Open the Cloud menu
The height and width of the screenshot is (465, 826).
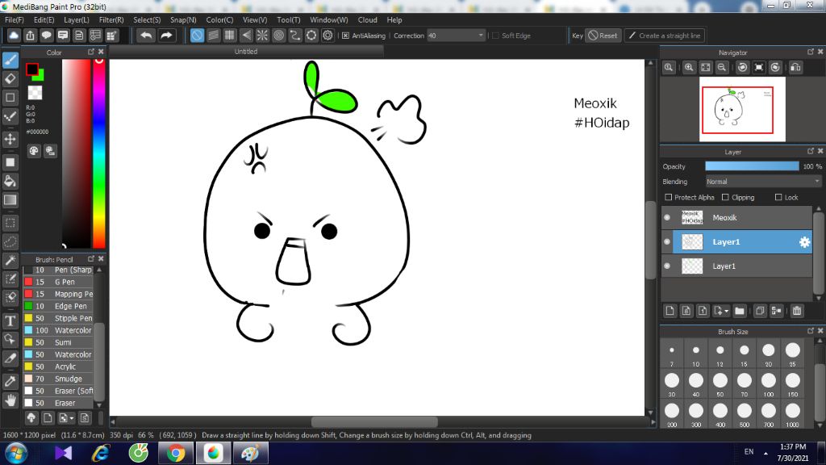click(367, 20)
